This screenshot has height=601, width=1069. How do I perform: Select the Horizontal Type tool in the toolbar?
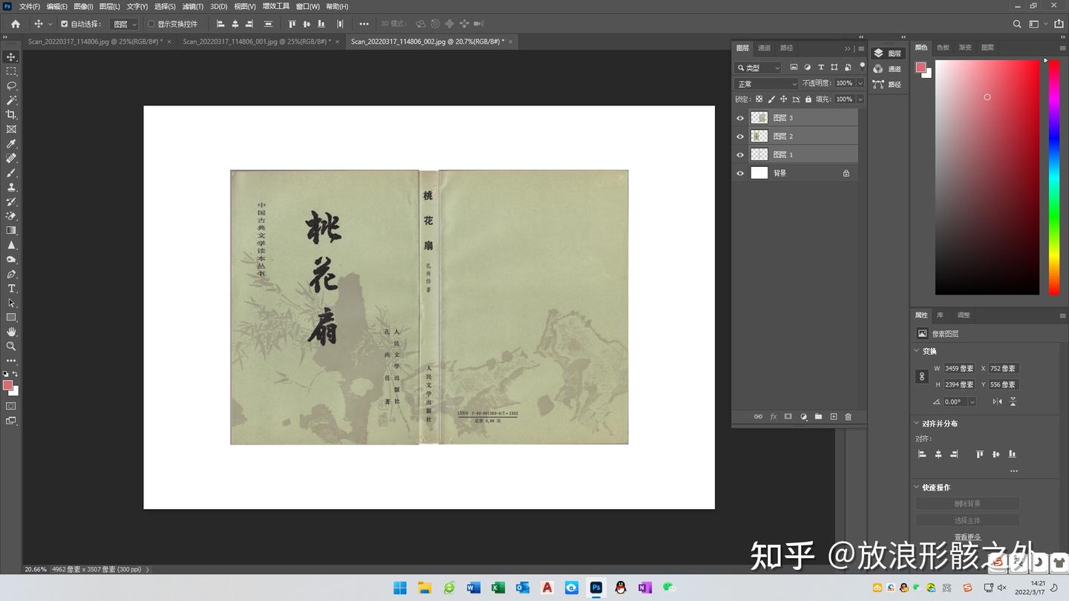[11, 289]
